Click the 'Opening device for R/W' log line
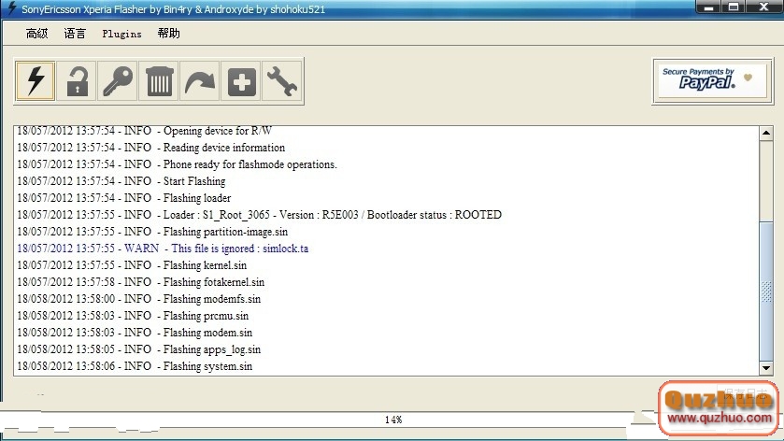Viewport: 784px width, 441px height. [145, 131]
